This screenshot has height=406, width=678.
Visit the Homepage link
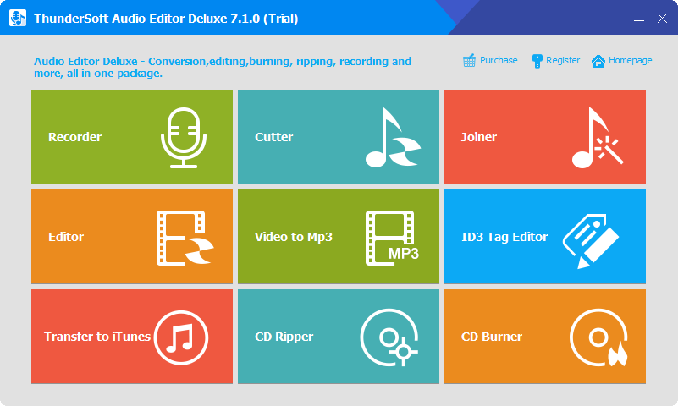630,60
